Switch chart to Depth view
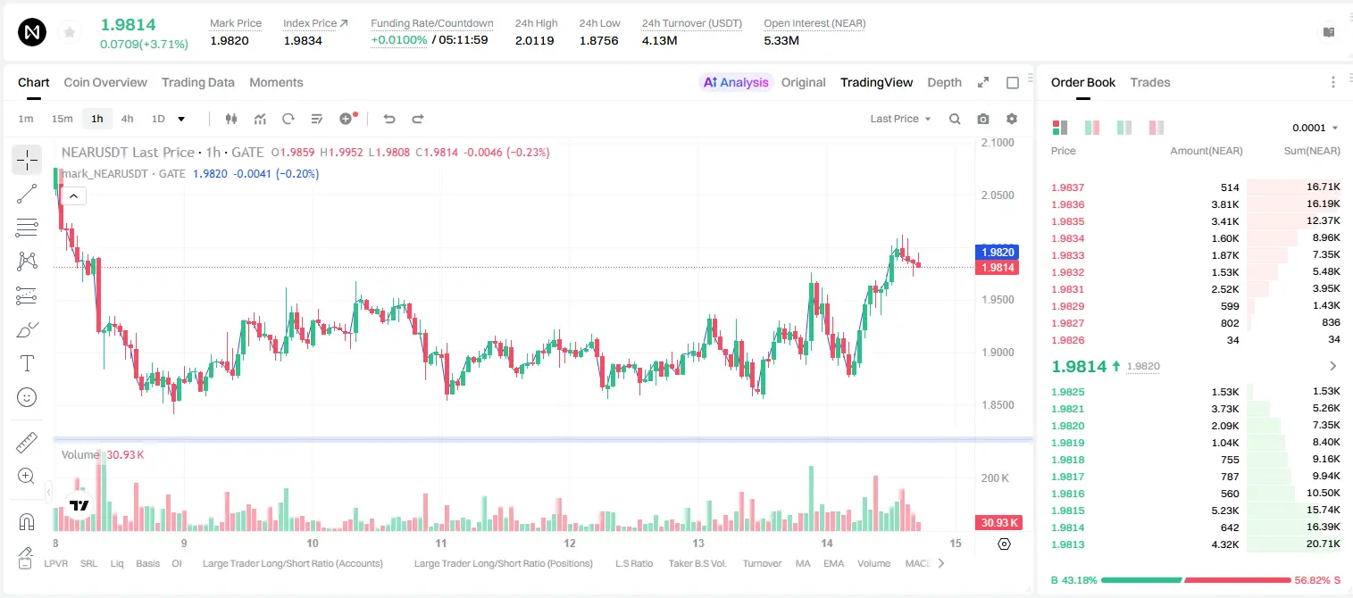The width and height of the screenshot is (1353, 598). tap(944, 82)
